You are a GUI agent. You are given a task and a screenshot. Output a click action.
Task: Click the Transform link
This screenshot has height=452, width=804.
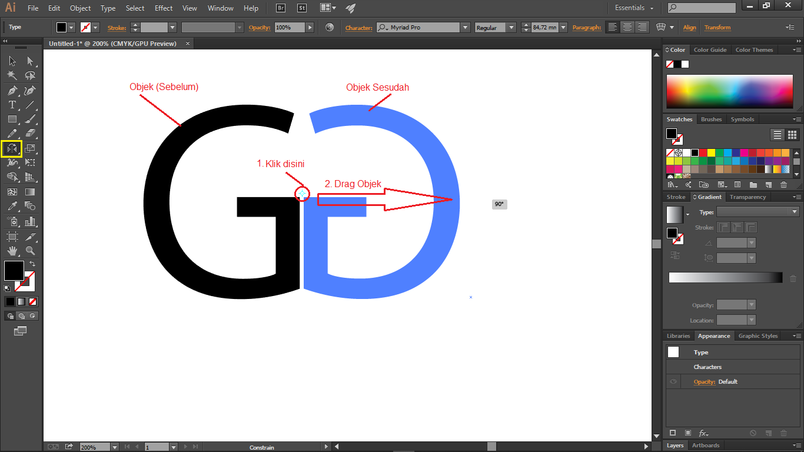717,28
